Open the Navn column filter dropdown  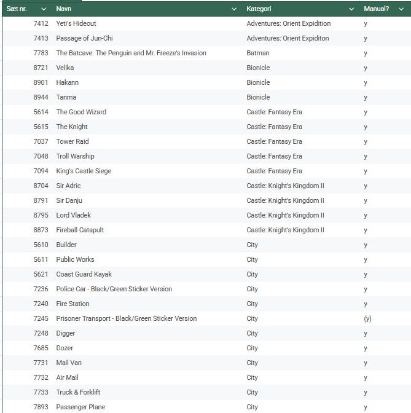[x=234, y=9]
